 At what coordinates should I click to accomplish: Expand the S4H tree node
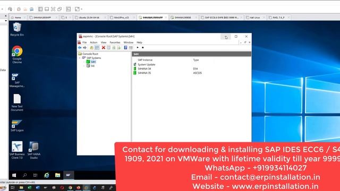click(x=84, y=62)
